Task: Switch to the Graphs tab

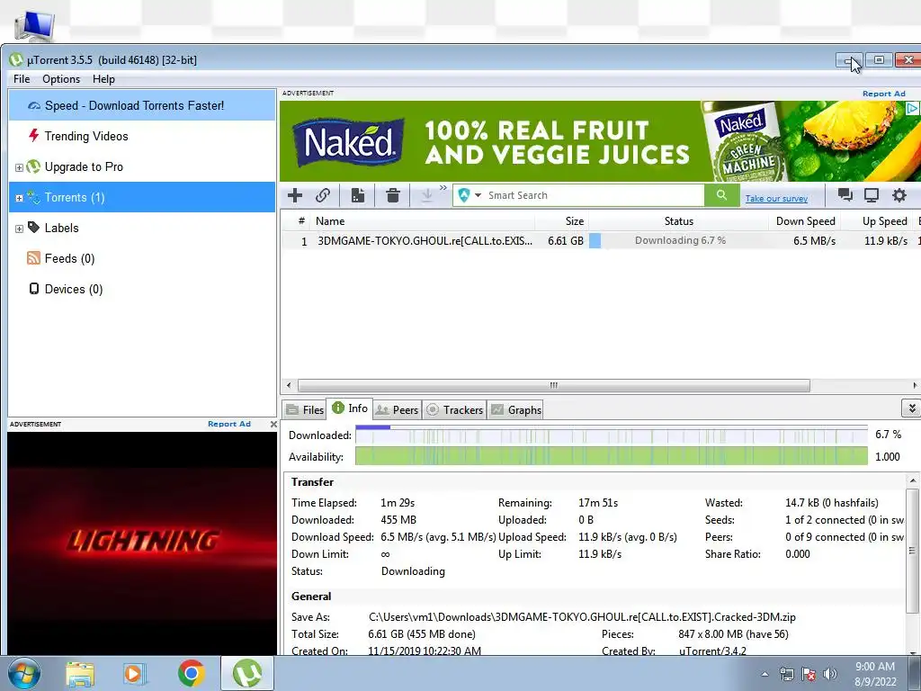Action: pyautogui.click(x=516, y=410)
